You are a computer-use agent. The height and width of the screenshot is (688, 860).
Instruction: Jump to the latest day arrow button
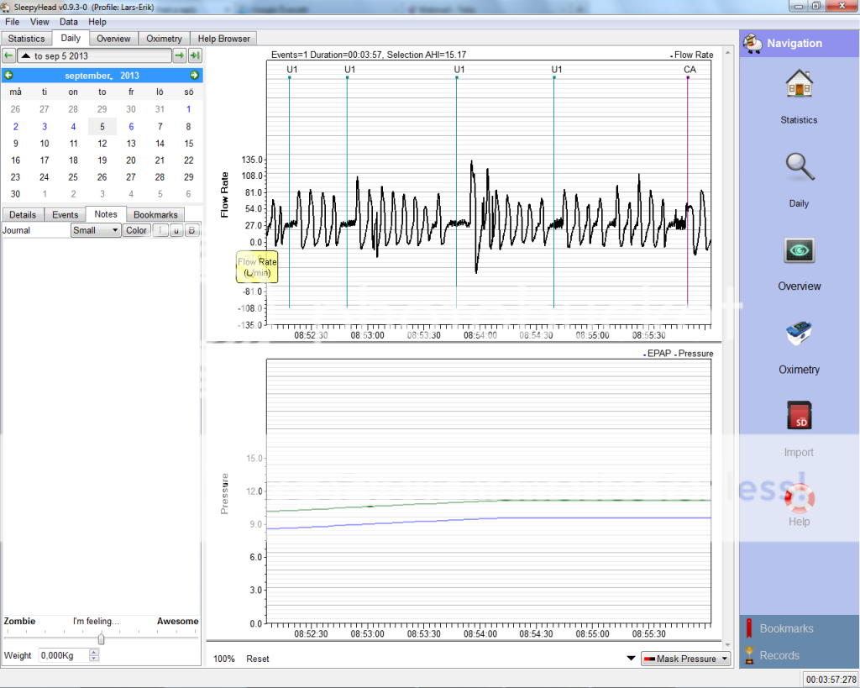pos(195,55)
